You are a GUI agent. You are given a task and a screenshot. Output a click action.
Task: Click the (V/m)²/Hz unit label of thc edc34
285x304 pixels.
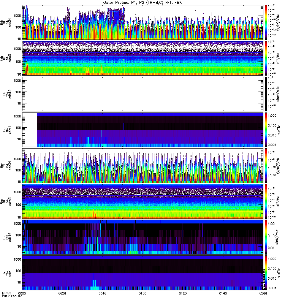(x=278, y=166)
